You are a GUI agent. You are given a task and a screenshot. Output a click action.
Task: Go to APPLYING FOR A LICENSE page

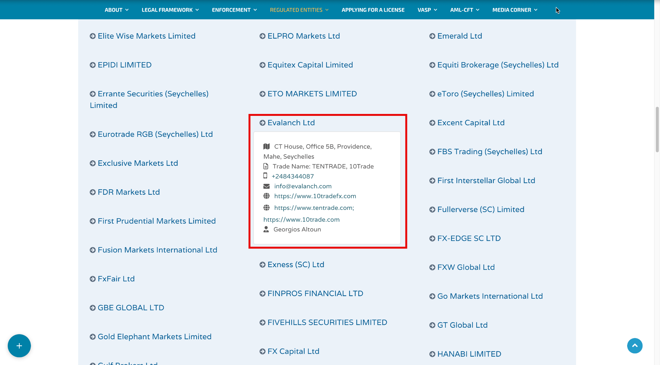click(x=373, y=10)
